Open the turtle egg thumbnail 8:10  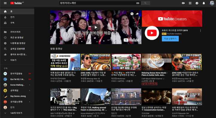[187, 97]
